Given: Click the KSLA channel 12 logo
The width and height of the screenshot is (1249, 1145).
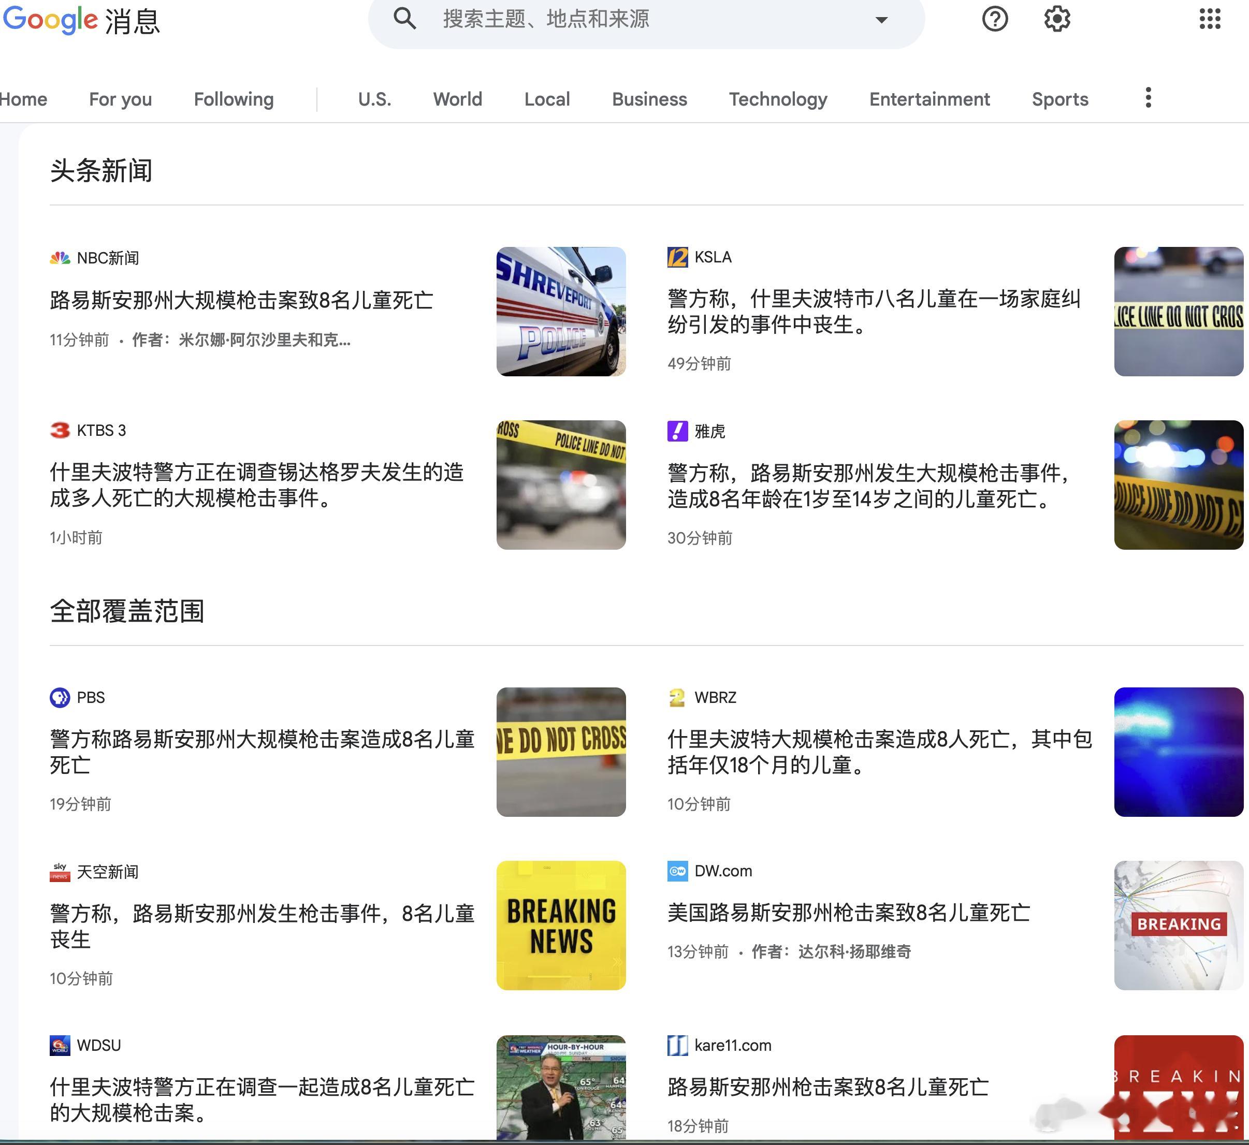Looking at the screenshot, I should tap(677, 257).
